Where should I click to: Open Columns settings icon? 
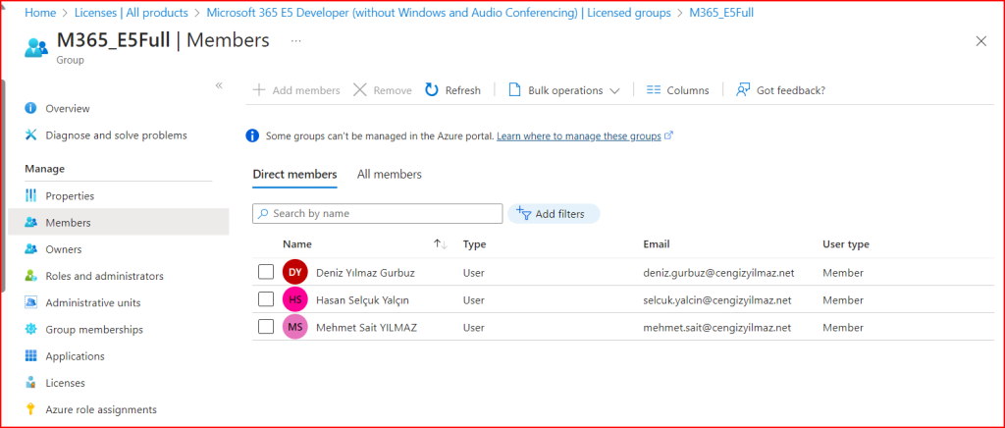[654, 90]
